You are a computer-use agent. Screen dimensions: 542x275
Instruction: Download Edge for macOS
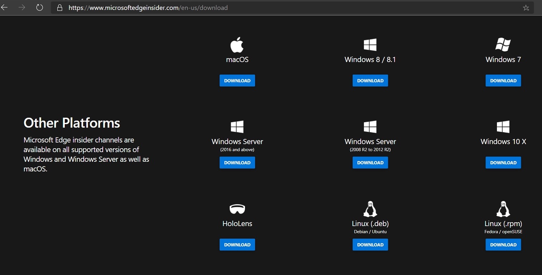point(237,81)
